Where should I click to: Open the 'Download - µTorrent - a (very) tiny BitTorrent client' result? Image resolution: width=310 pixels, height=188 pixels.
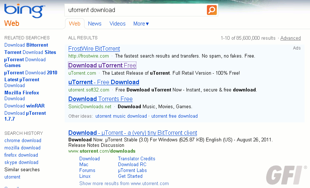click(x=133, y=133)
